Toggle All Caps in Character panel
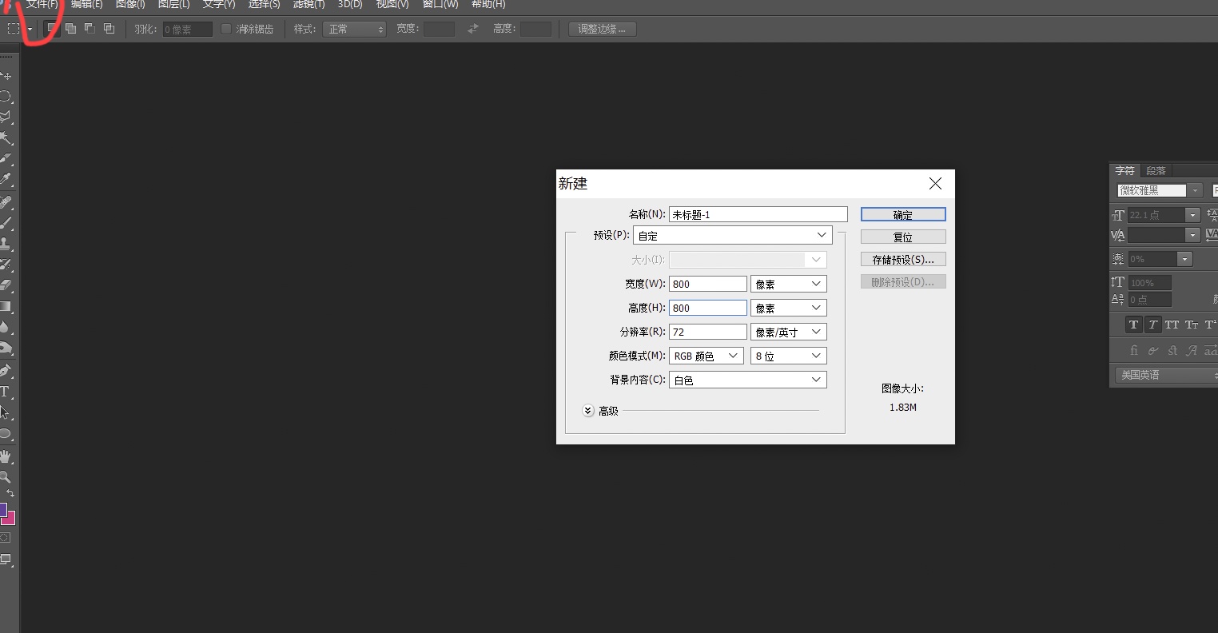Image resolution: width=1218 pixels, height=633 pixels. 1172,324
